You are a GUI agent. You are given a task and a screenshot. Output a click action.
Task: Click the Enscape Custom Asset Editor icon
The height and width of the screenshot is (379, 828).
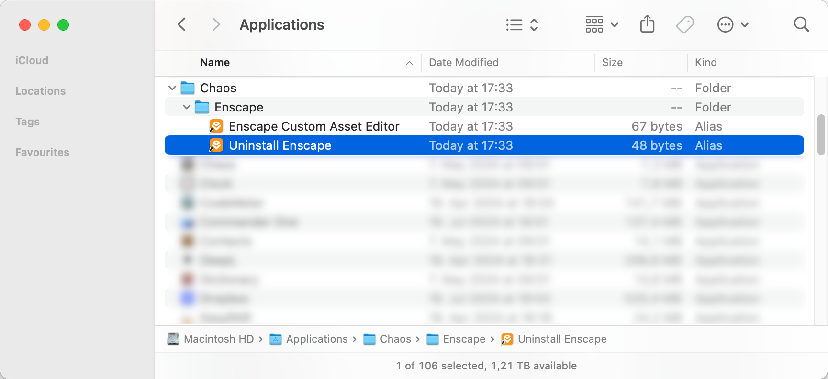(216, 126)
